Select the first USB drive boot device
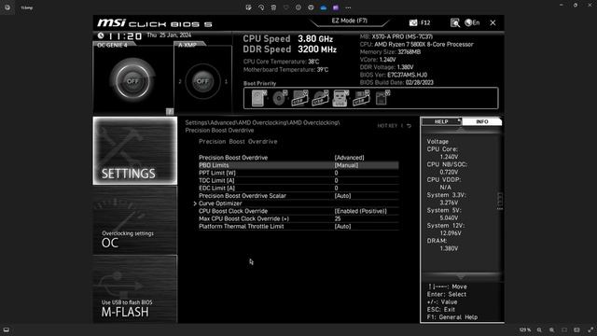 point(299,98)
